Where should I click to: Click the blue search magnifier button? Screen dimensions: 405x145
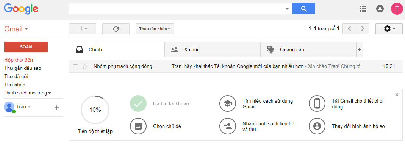[x=304, y=9]
